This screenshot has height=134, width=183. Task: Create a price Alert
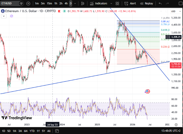click(130, 4)
